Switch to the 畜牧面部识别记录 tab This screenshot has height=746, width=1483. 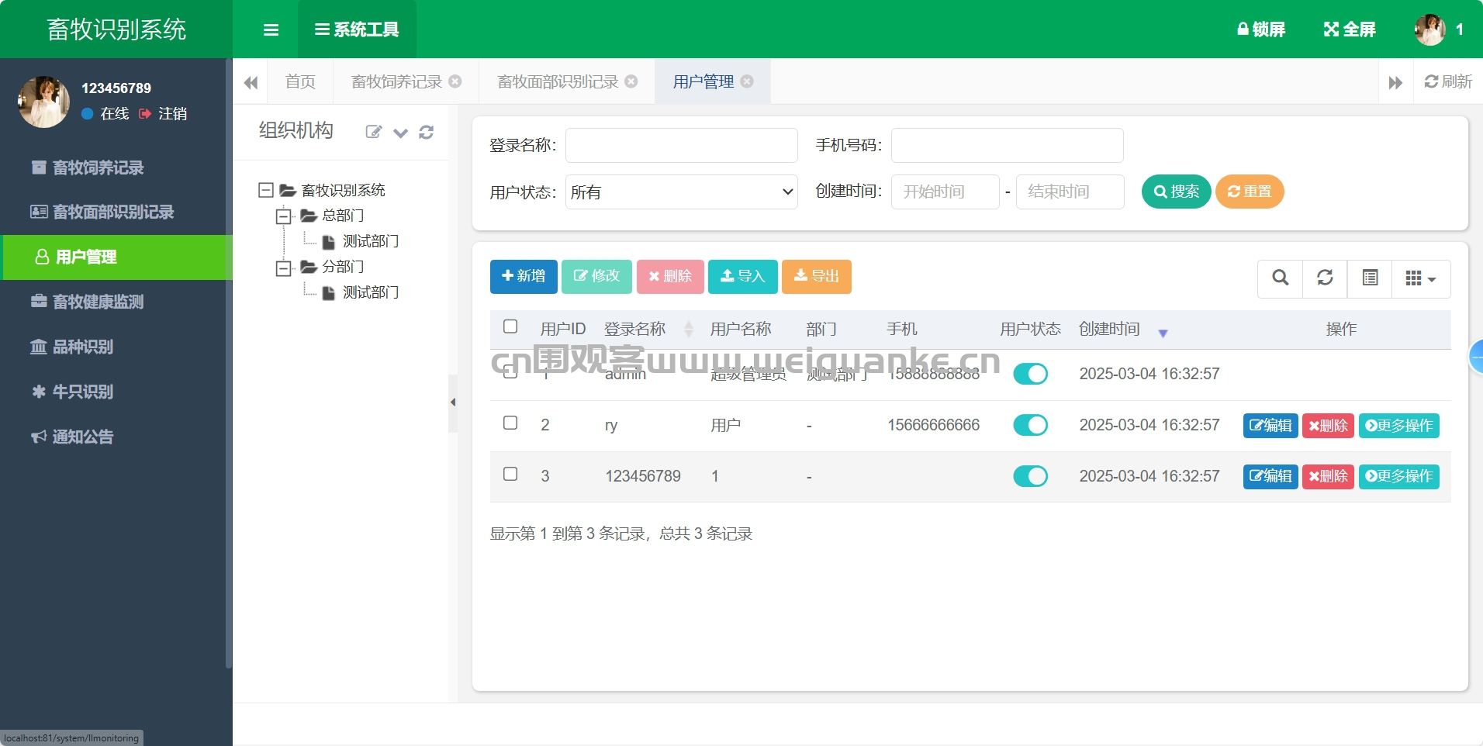click(x=558, y=81)
